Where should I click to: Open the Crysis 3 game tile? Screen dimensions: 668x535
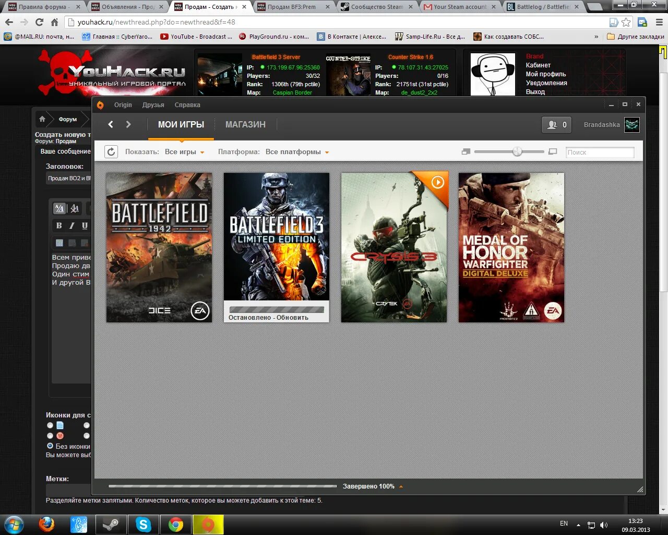(394, 248)
